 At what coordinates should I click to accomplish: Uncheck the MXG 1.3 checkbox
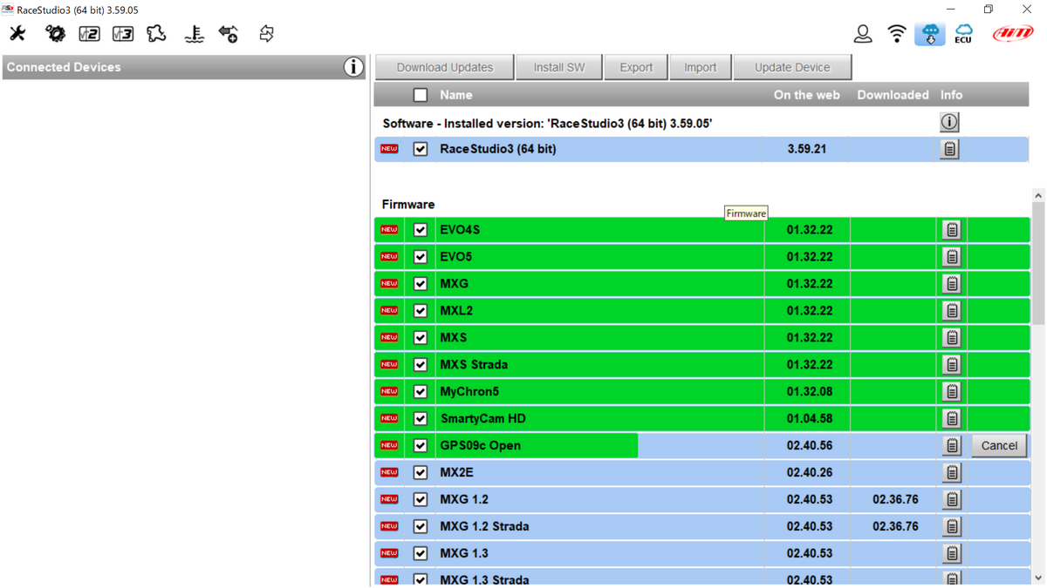pos(421,554)
